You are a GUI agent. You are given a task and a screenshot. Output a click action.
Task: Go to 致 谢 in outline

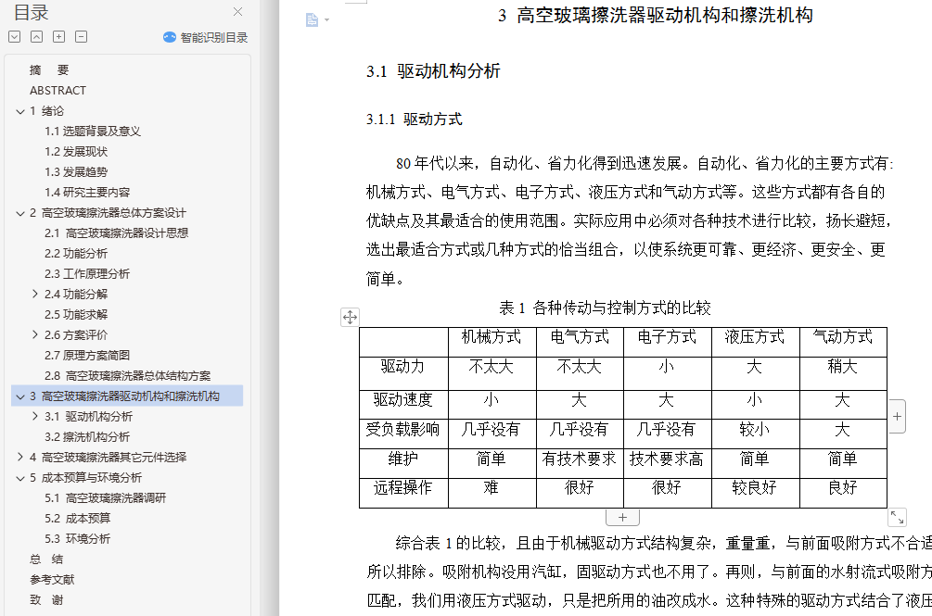[x=46, y=600]
